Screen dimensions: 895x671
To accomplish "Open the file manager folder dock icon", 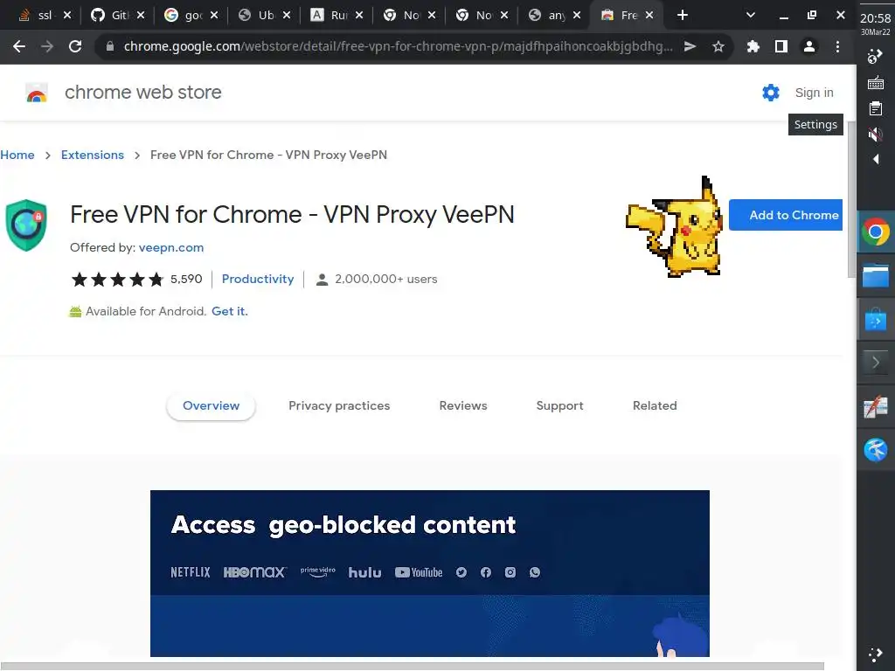I will pos(876,277).
